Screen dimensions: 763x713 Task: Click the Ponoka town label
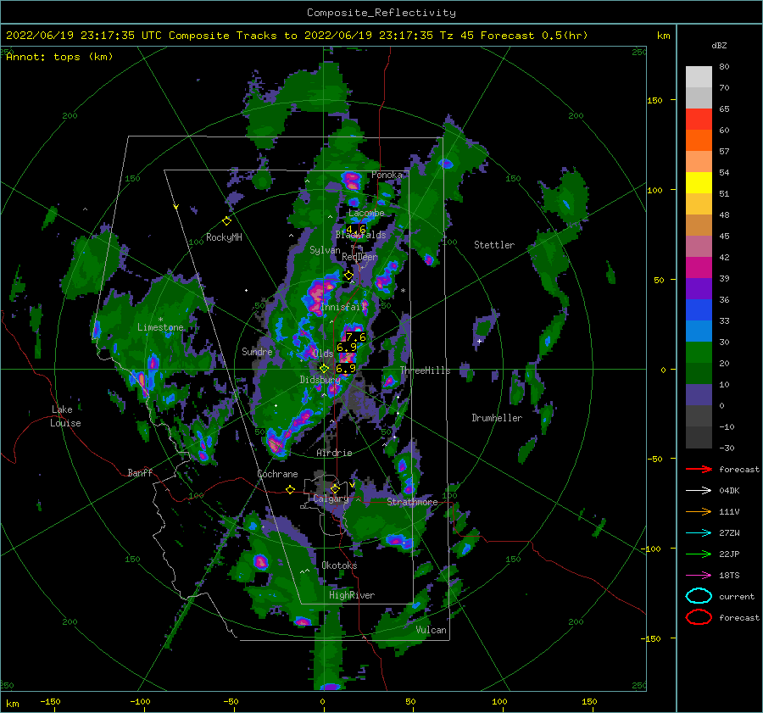[x=387, y=175]
